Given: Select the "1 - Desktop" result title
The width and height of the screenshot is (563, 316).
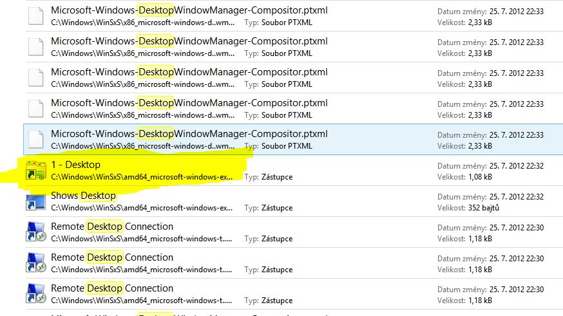Looking at the screenshot, I should click(x=75, y=165).
